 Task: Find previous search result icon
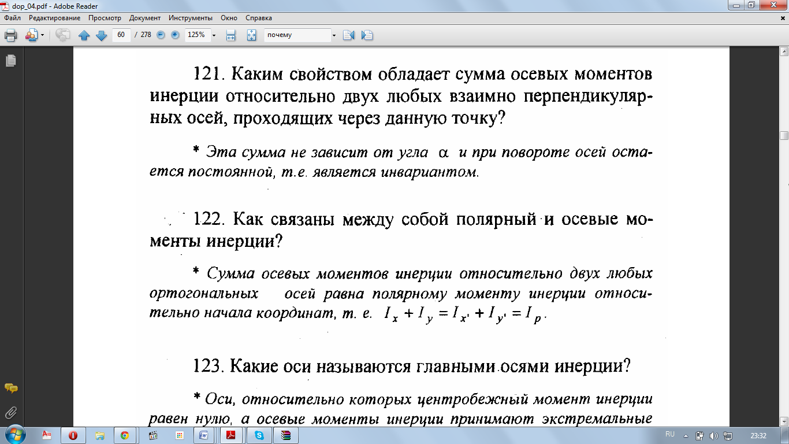(348, 35)
